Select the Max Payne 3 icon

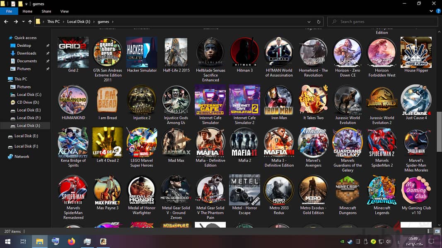tap(107, 190)
